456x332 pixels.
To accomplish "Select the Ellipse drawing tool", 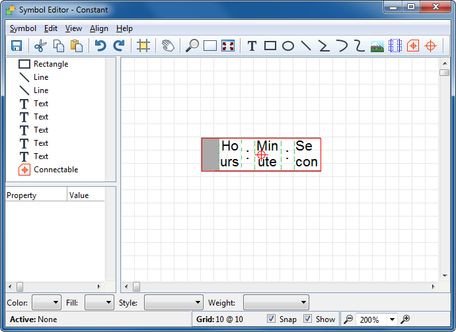I will click(x=288, y=46).
